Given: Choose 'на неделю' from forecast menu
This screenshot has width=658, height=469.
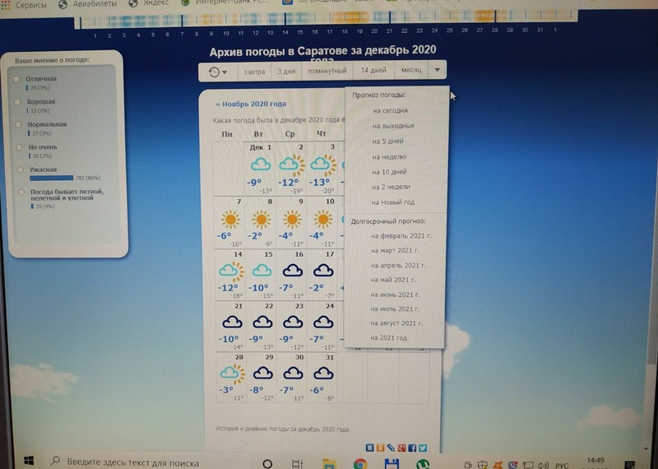Looking at the screenshot, I should tap(389, 156).
